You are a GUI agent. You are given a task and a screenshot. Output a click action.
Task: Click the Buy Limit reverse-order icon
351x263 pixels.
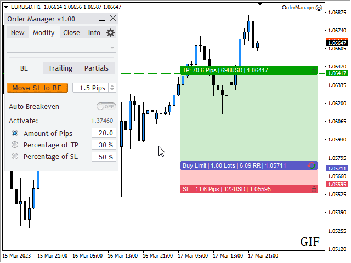pos(312,165)
